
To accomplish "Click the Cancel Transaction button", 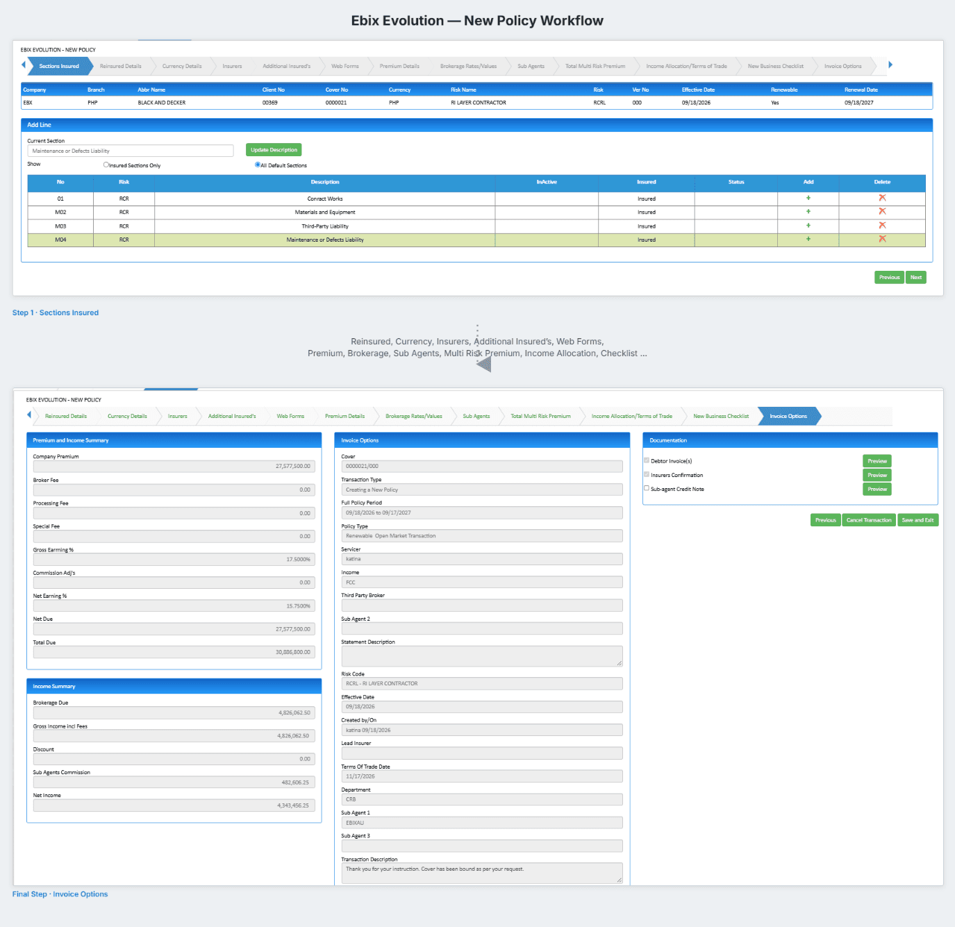I will [869, 520].
